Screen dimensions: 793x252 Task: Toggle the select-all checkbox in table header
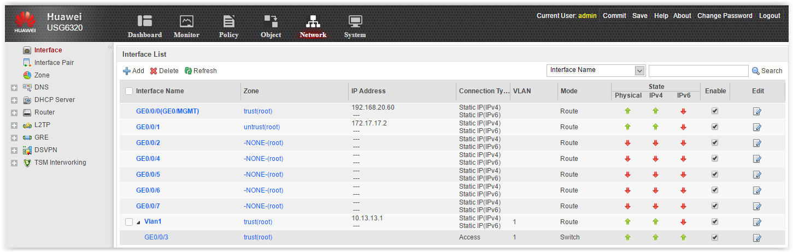click(x=129, y=91)
